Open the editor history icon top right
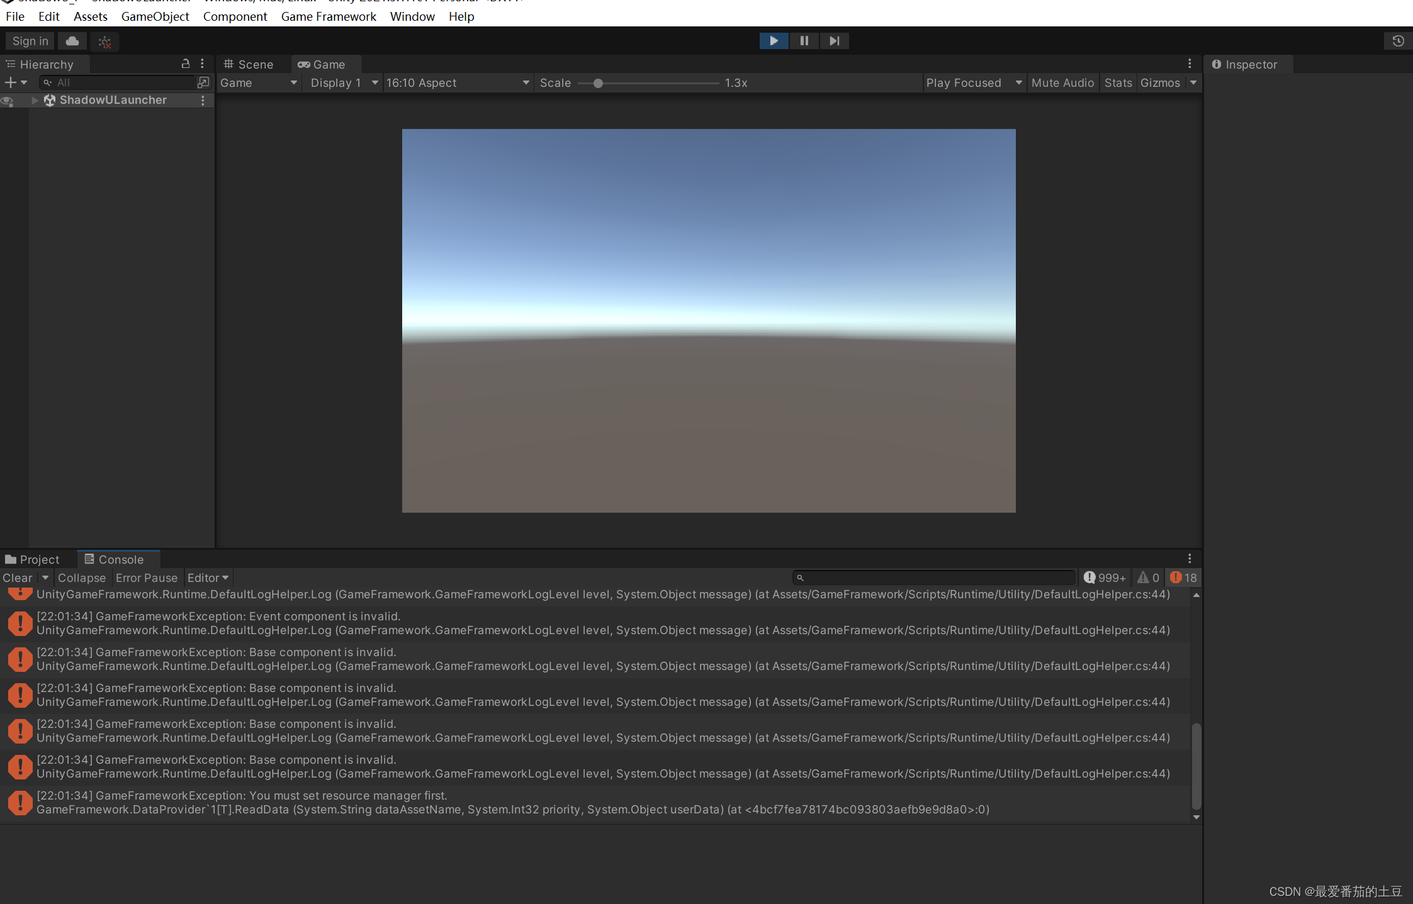This screenshot has height=904, width=1413. click(1398, 40)
